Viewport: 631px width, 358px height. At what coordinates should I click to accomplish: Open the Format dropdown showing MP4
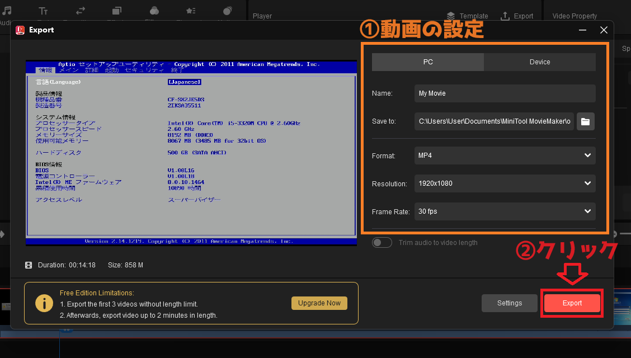505,156
